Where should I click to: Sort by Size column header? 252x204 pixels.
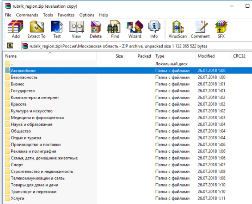coord(111,56)
